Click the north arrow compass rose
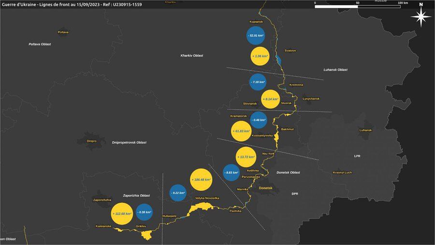This screenshot has height=245, width=435. (421, 17)
